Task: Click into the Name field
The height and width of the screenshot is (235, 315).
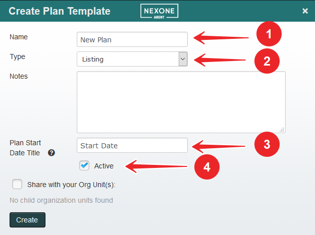Action: [132, 39]
